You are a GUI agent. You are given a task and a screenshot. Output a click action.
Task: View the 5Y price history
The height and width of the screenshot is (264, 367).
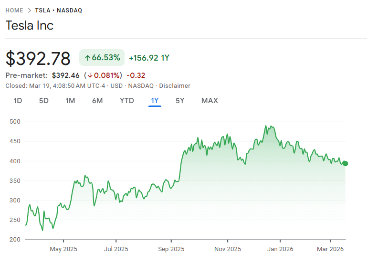pyautogui.click(x=180, y=101)
